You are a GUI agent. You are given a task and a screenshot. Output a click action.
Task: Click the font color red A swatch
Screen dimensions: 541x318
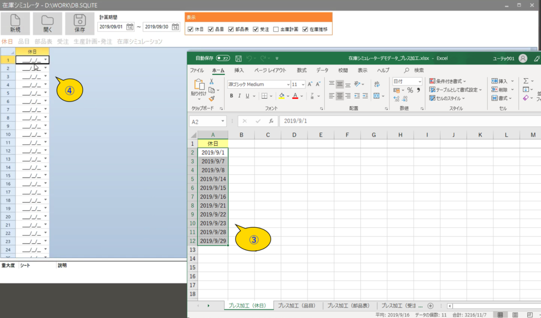click(295, 96)
